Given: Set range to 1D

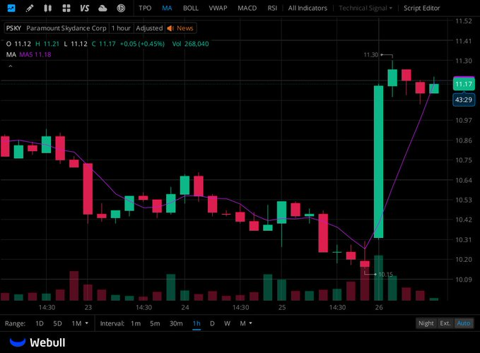Looking at the screenshot, I should [x=40, y=323].
